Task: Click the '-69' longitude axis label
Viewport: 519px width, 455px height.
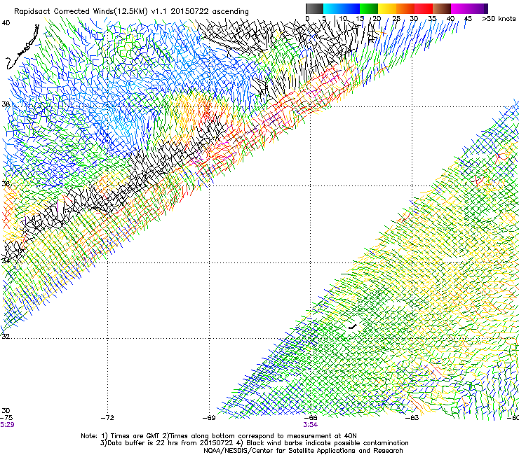Action: click(x=209, y=418)
